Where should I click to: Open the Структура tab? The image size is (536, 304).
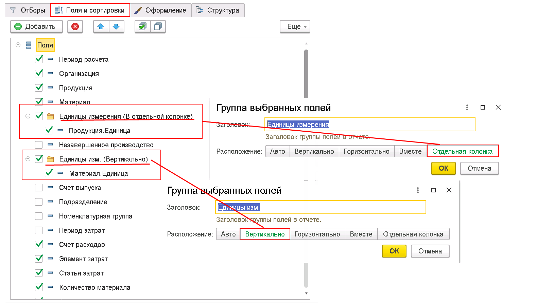(x=218, y=10)
